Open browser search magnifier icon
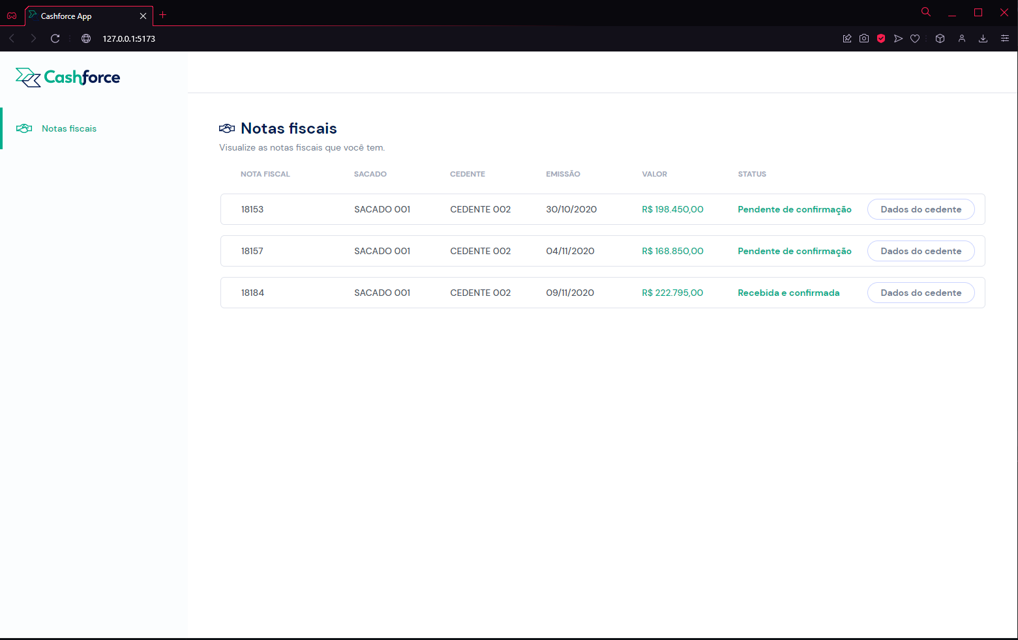Viewport: 1018px width, 640px height. [x=926, y=12]
